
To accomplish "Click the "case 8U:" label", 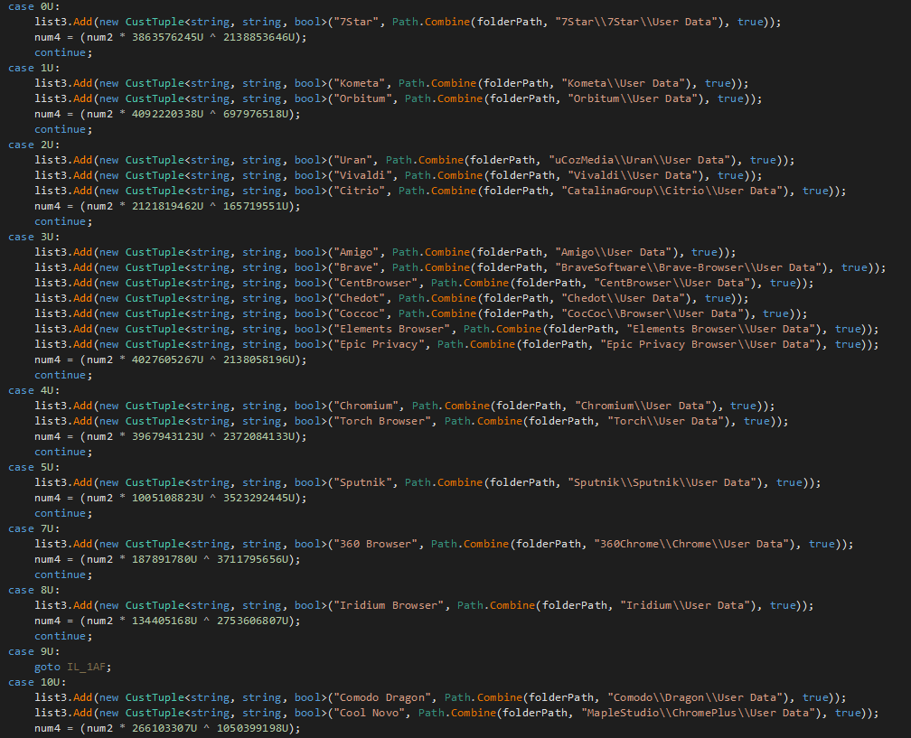I will point(33,591).
